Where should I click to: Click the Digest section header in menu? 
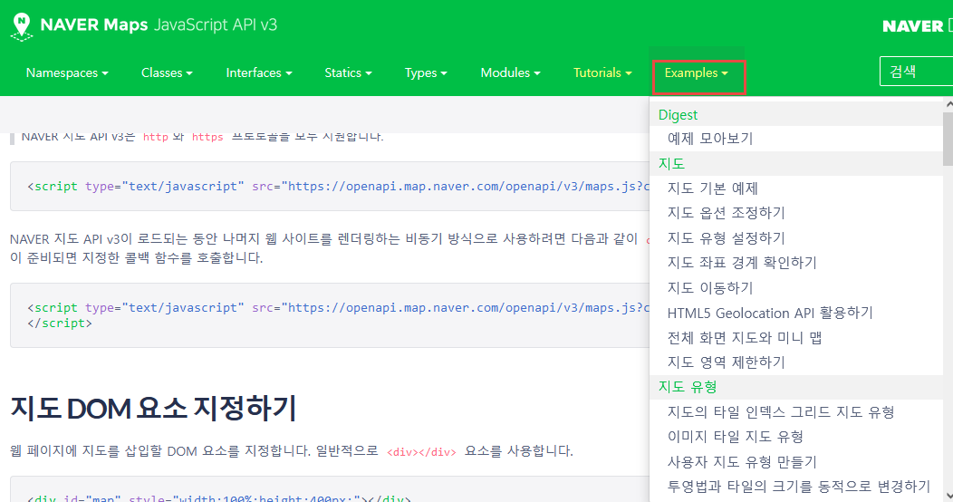pyautogui.click(x=678, y=115)
